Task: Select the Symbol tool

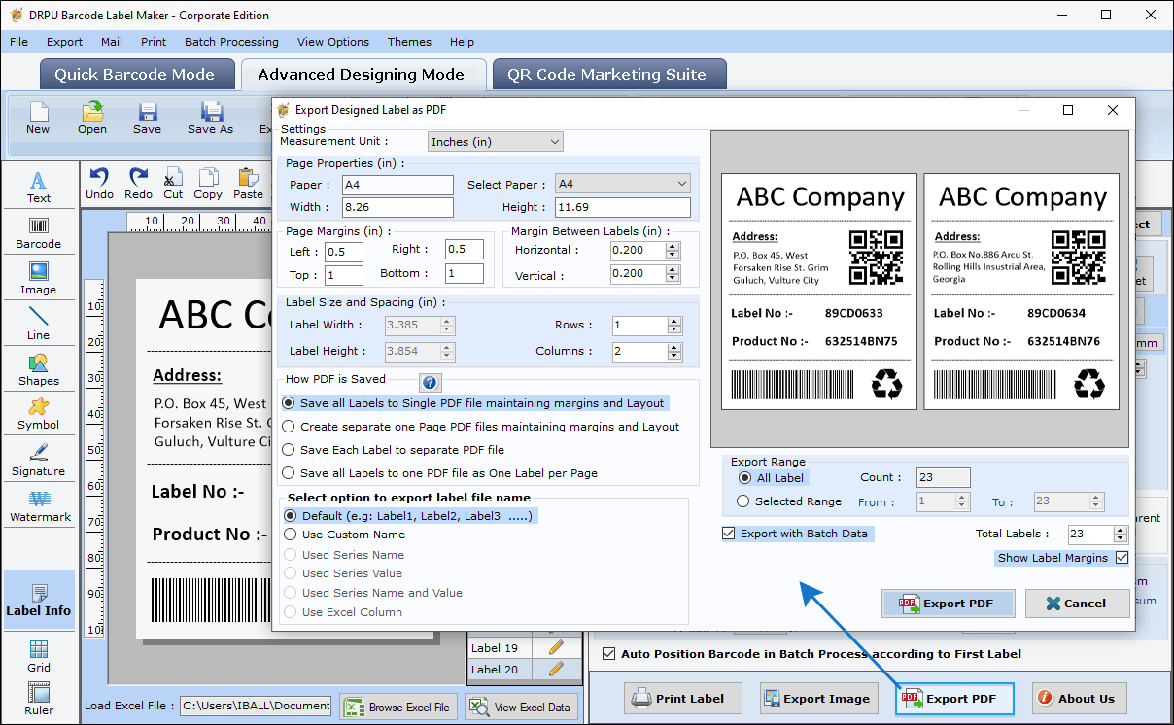Action: coord(39,414)
